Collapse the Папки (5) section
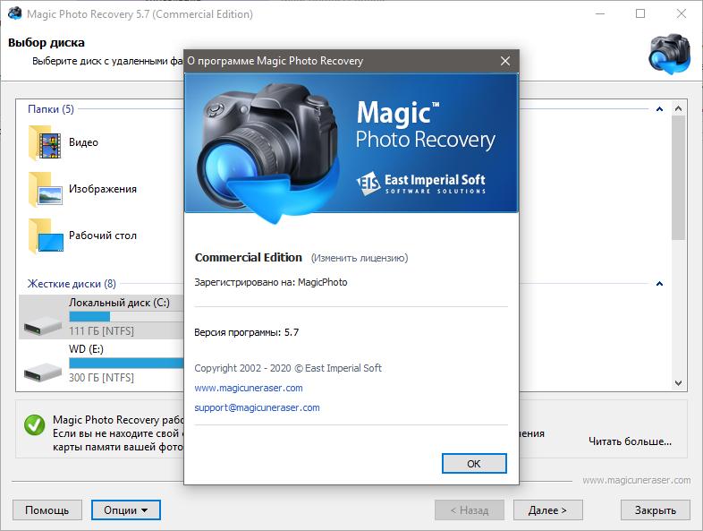 tap(659, 109)
